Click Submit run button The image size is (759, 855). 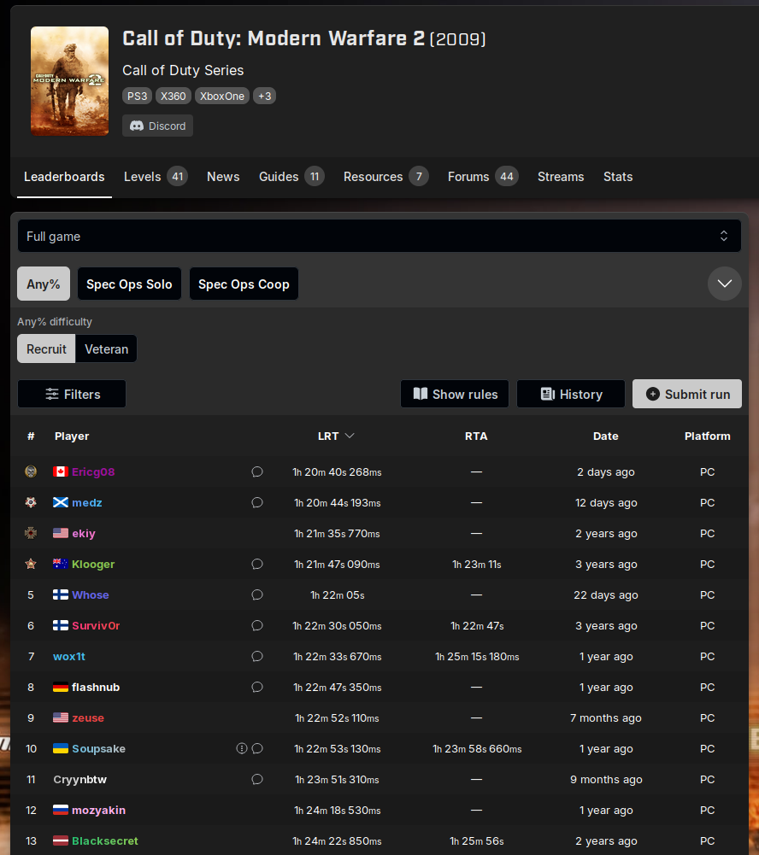tap(687, 394)
